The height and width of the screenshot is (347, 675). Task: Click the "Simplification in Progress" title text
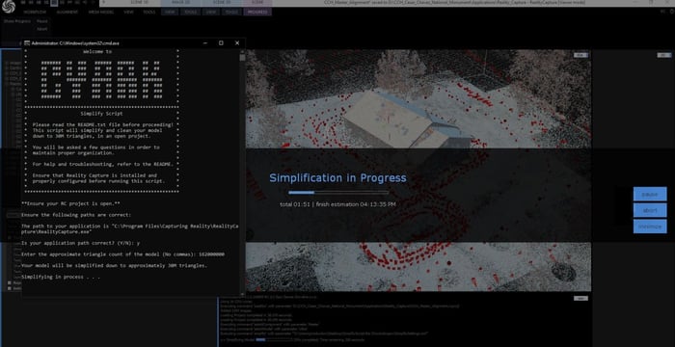[x=337, y=177]
